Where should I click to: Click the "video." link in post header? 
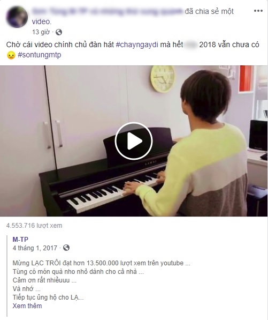tap(42, 21)
